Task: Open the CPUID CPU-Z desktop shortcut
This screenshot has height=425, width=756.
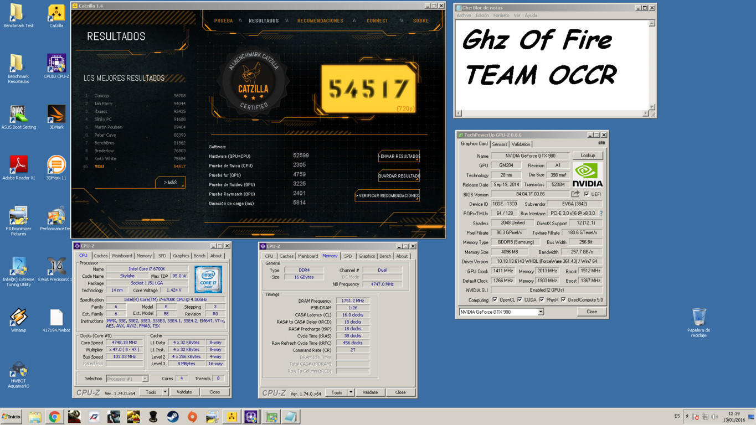Action: coord(56,66)
